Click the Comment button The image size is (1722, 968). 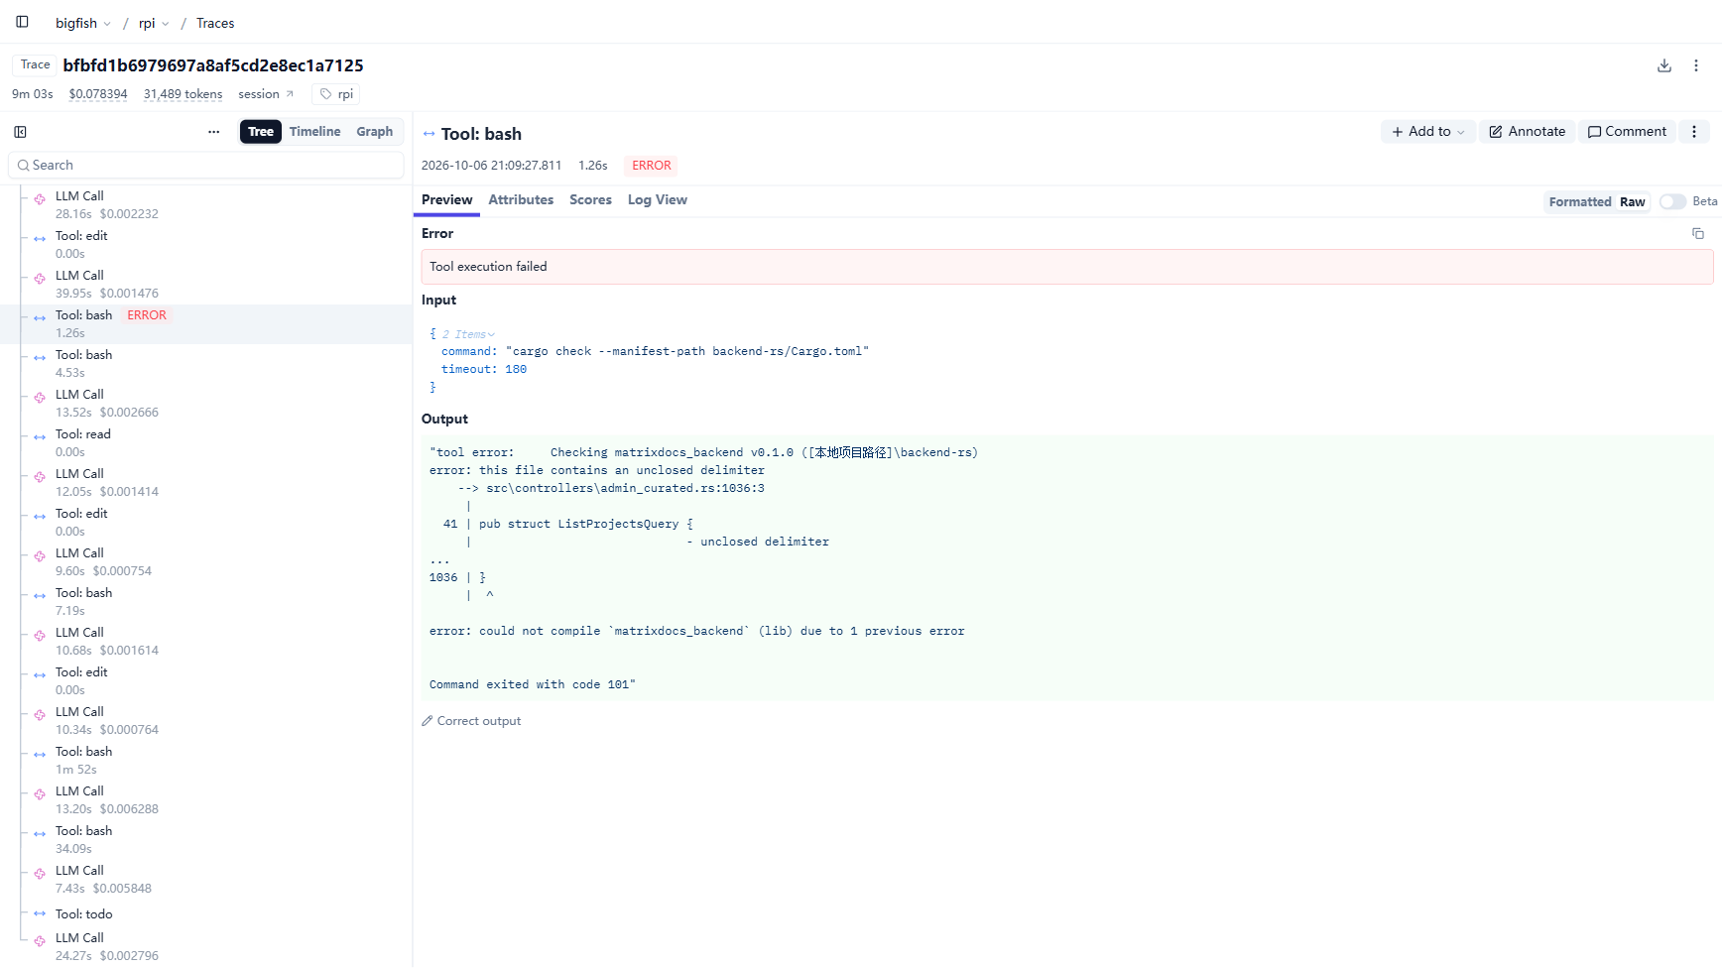pos(1627,131)
